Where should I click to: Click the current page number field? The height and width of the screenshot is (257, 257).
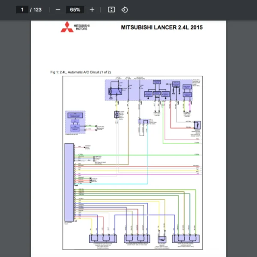pos(22,9)
